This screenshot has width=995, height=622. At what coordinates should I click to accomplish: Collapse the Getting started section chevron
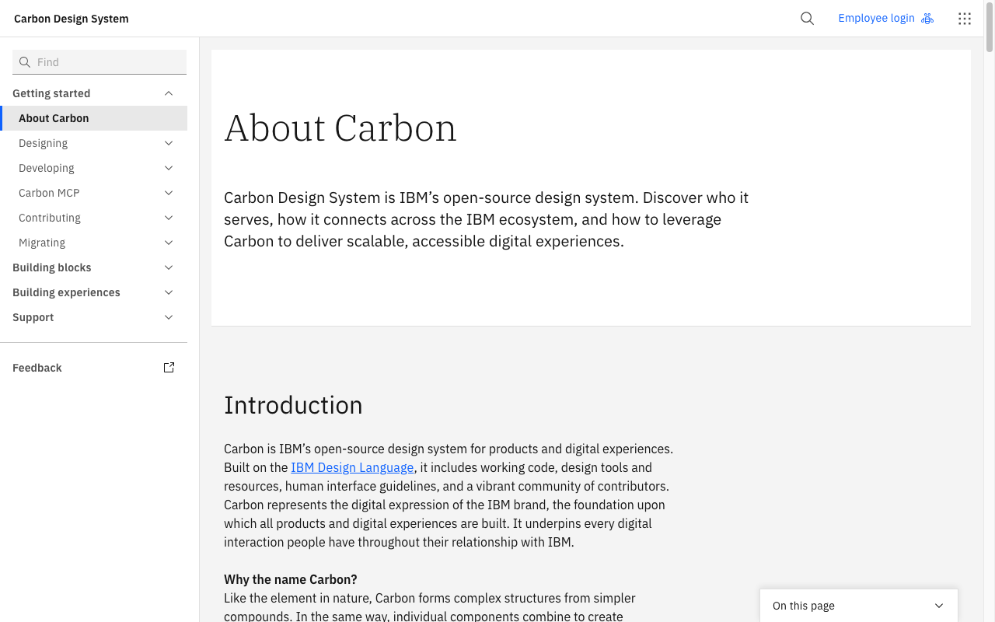[x=169, y=93]
